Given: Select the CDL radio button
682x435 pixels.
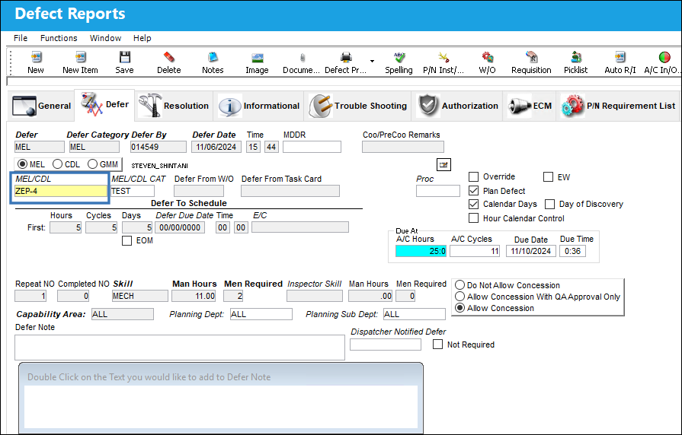Looking at the screenshot, I should click(x=57, y=164).
